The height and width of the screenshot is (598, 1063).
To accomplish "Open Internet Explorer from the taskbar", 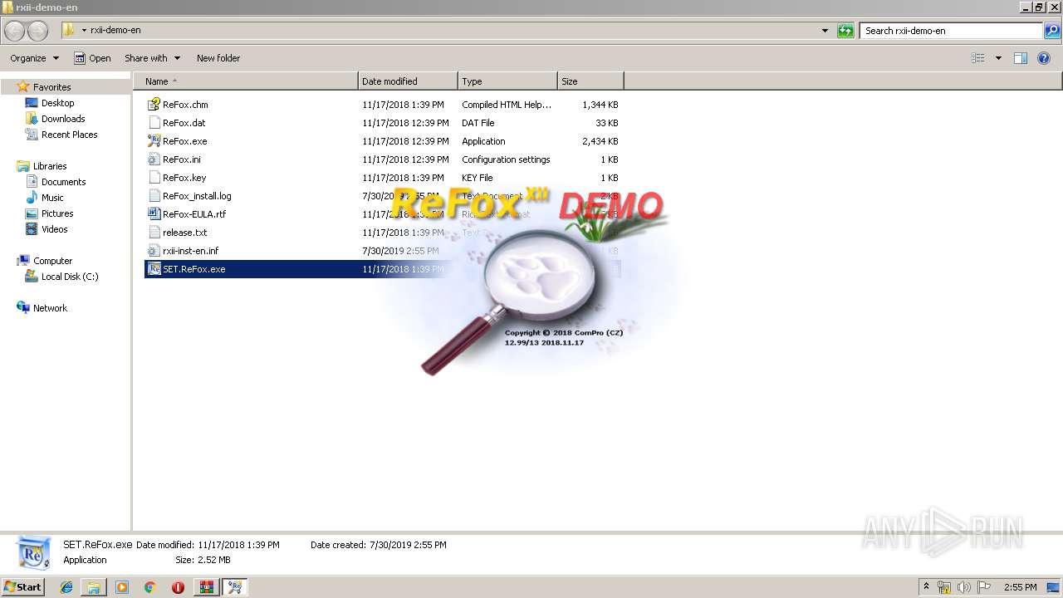I will point(66,587).
